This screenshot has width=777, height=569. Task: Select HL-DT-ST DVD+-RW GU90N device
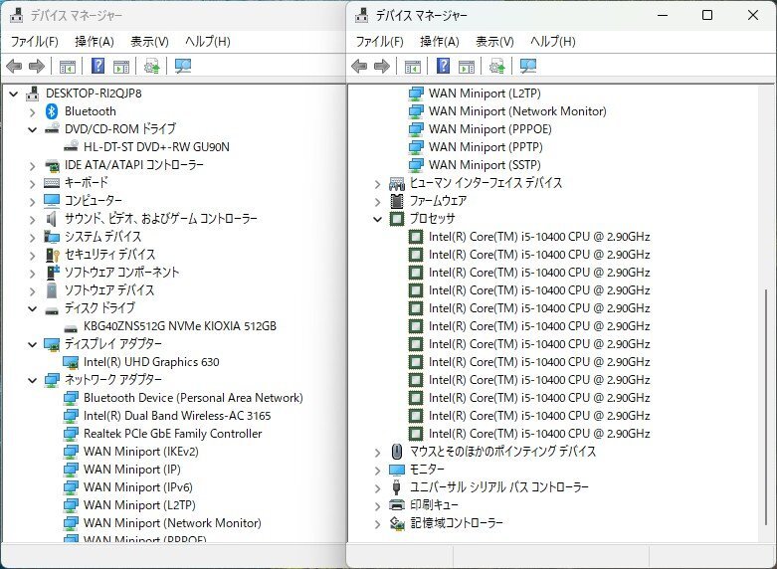point(156,146)
